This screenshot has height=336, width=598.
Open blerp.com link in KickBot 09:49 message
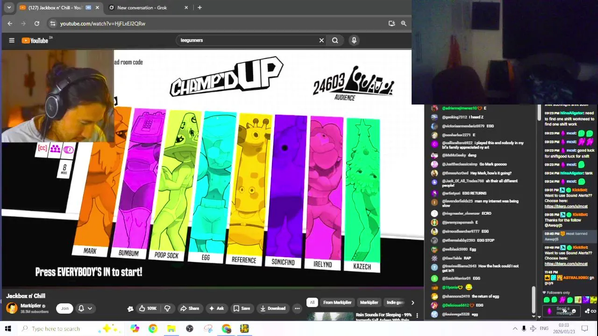566,264
